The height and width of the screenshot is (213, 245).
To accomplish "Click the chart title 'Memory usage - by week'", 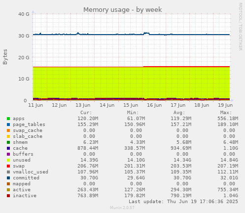I will [x=123, y=10].
